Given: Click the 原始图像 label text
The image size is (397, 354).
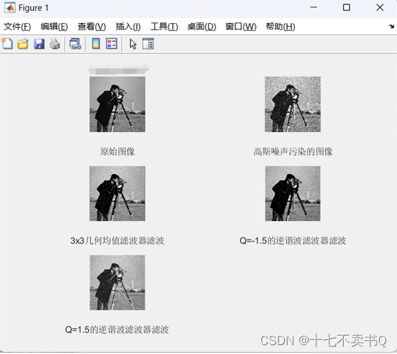Looking at the screenshot, I should click(117, 152).
